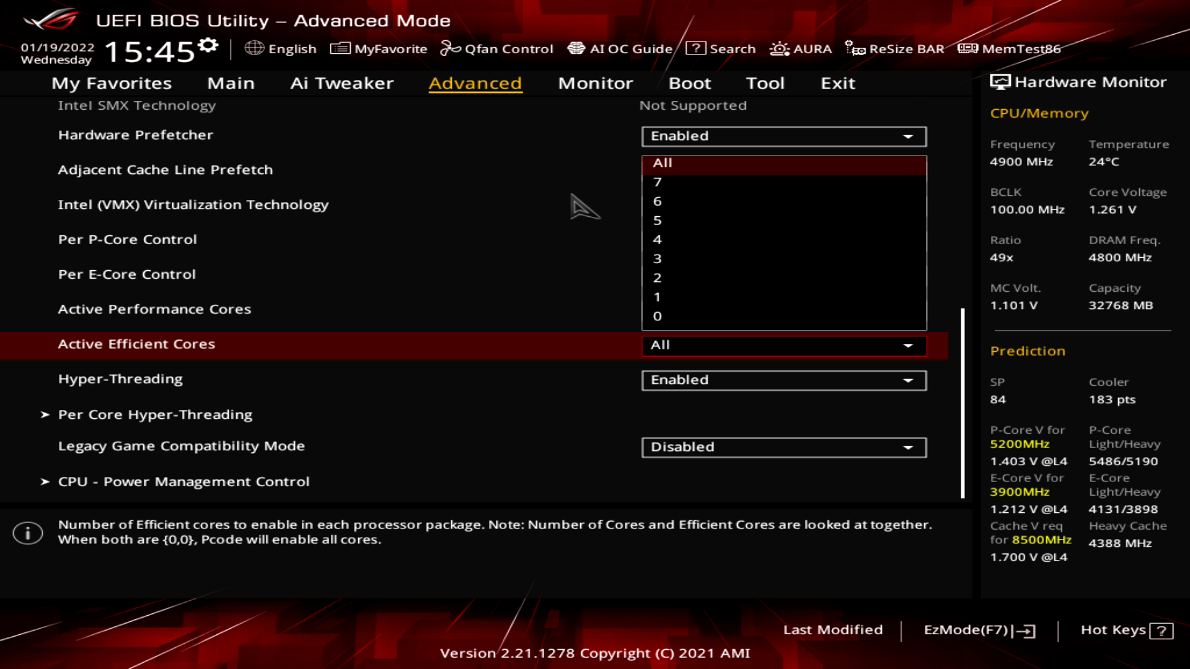Navigate to Monitor menu tab

pyautogui.click(x=595, y=82)
